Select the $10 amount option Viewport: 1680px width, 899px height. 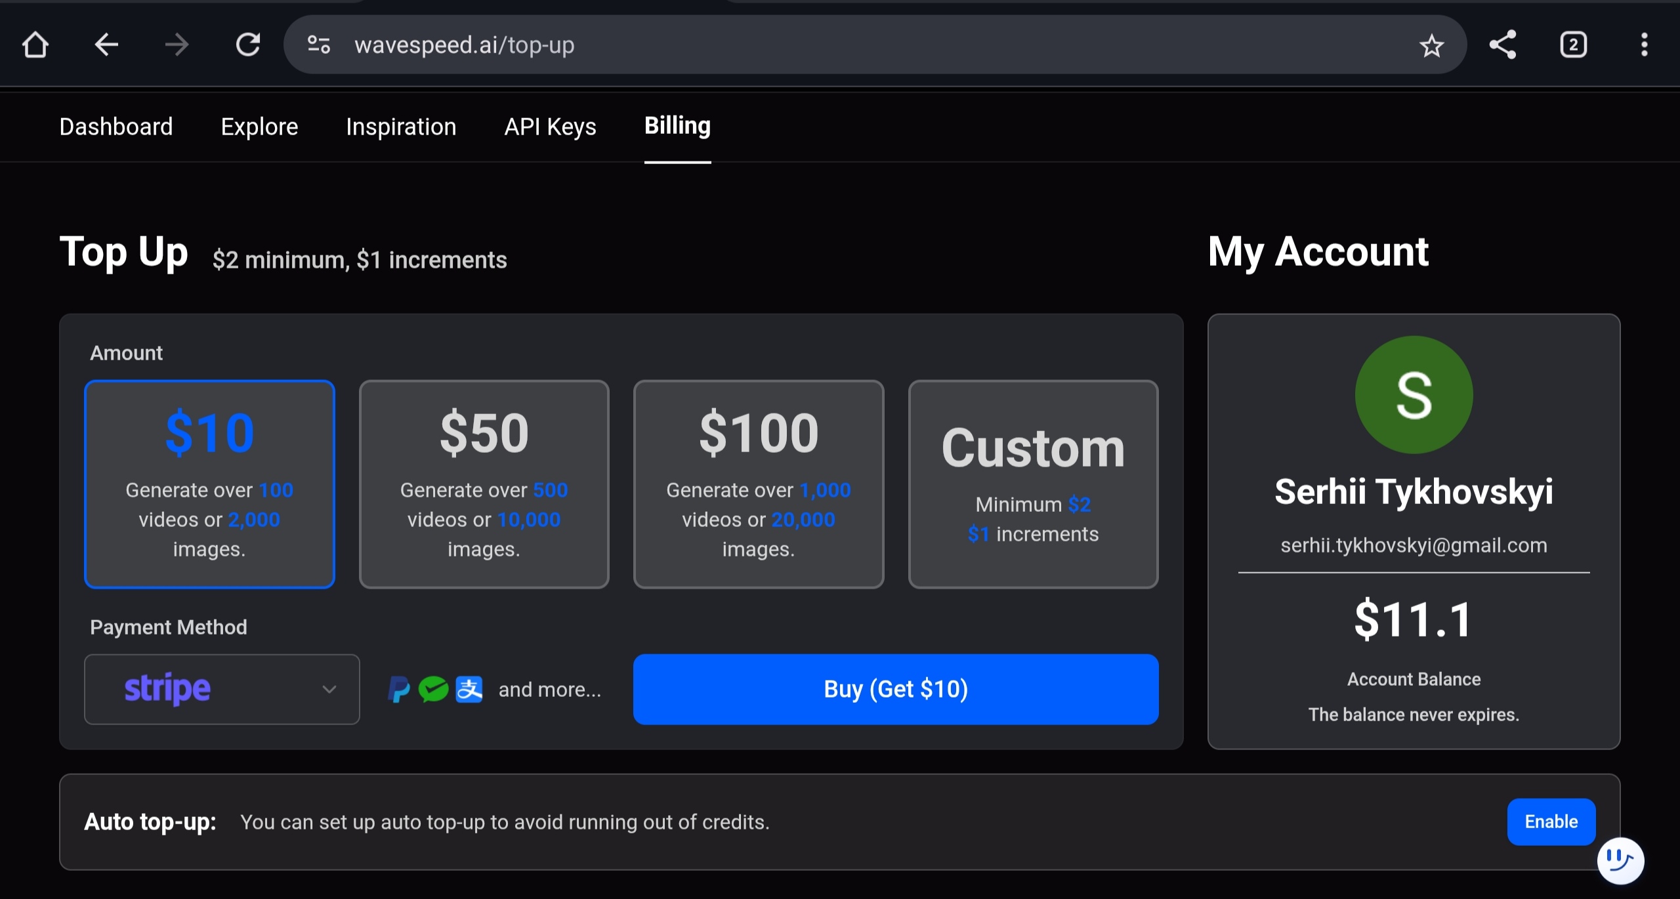209,484
